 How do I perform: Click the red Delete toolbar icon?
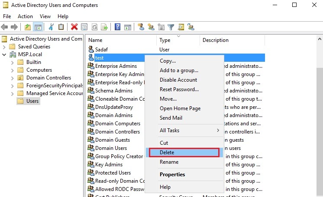click(74, 27)
